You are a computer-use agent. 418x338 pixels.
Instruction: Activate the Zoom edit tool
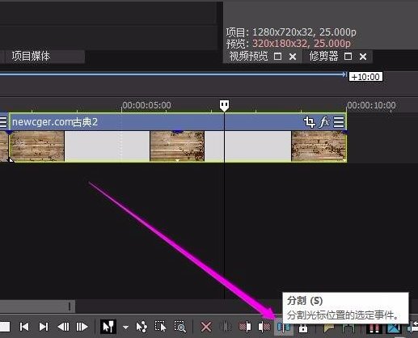pos(179,327)
